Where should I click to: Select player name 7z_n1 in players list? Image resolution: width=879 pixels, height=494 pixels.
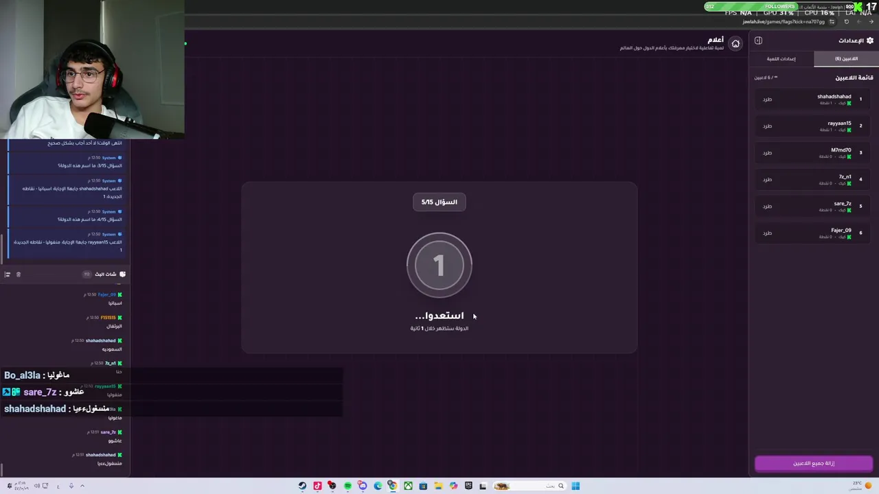(845, 177)
